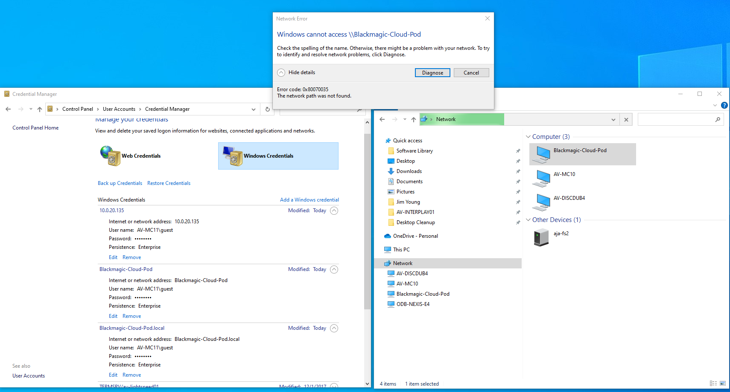Close the Network Error dialog
This screenshot has height=392, width=730.
[488, 18]
